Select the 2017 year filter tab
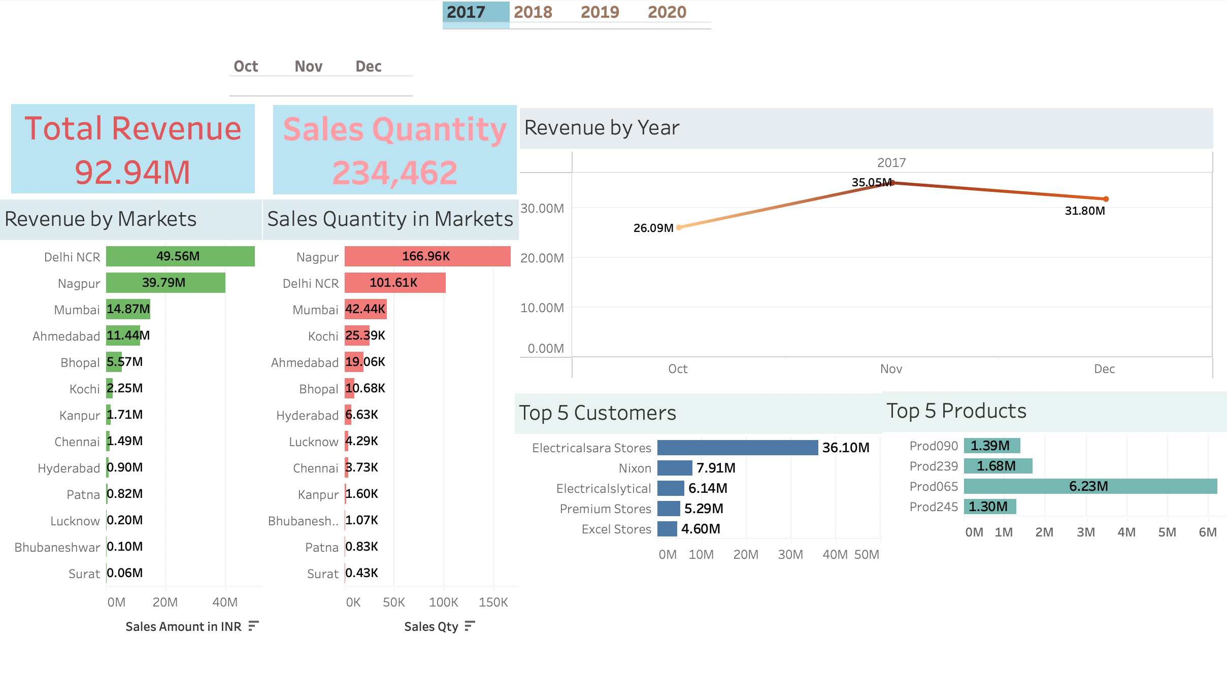 pos(466,12)
